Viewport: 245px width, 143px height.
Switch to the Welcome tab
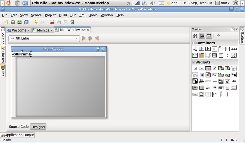click(x=19, y=30)
